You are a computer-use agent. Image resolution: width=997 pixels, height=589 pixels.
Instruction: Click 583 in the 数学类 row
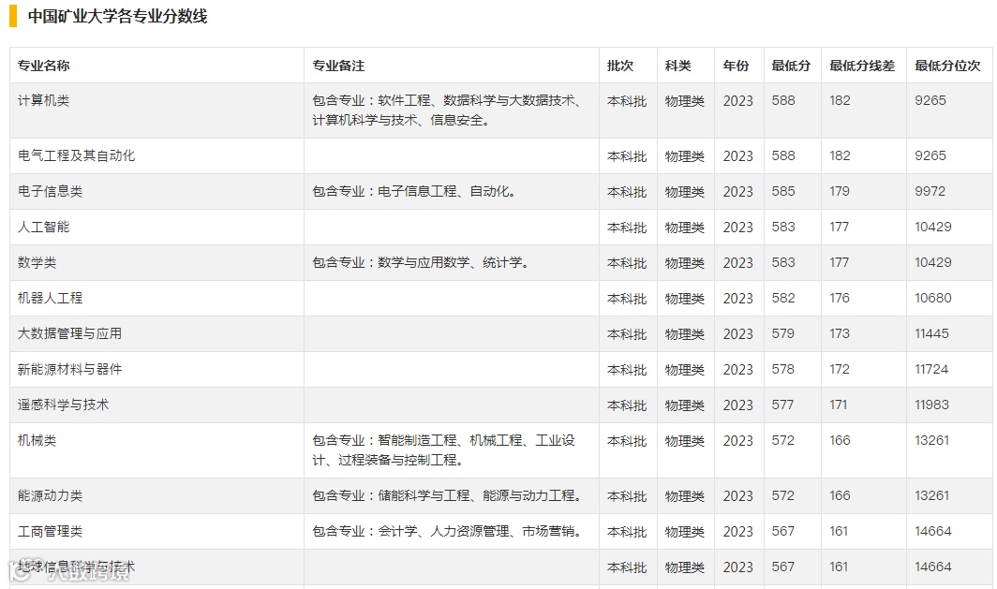coord(783,262)
